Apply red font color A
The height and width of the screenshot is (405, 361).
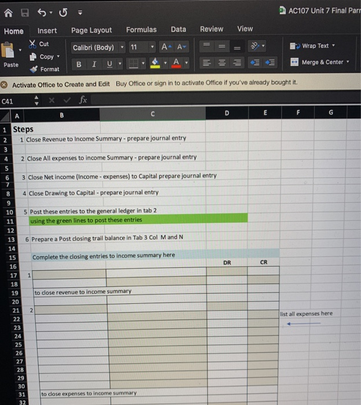coord(176,62)
